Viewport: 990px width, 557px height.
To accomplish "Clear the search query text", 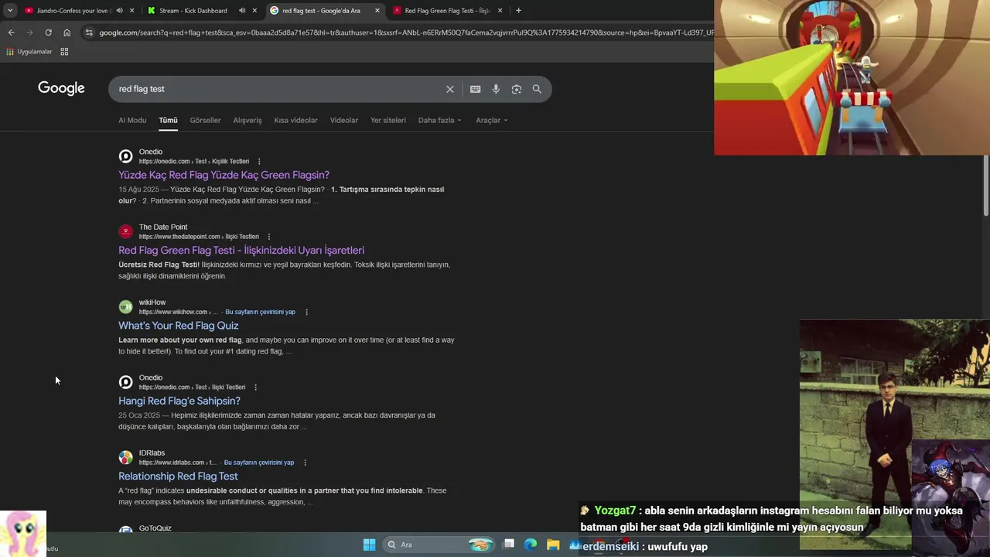I will click(x=450, y=89).
